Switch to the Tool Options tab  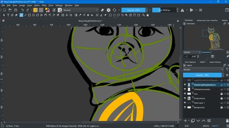(190, 62)
